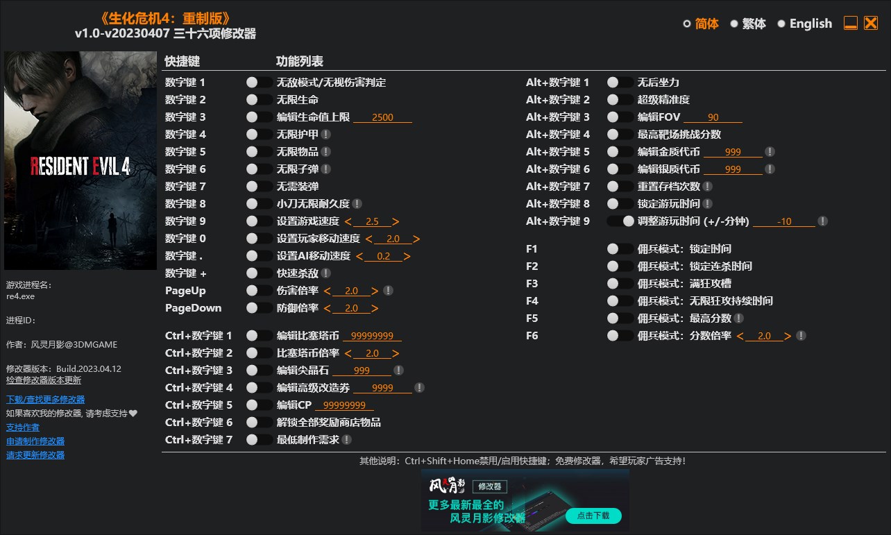Select 简体 language option

(701, 24)
